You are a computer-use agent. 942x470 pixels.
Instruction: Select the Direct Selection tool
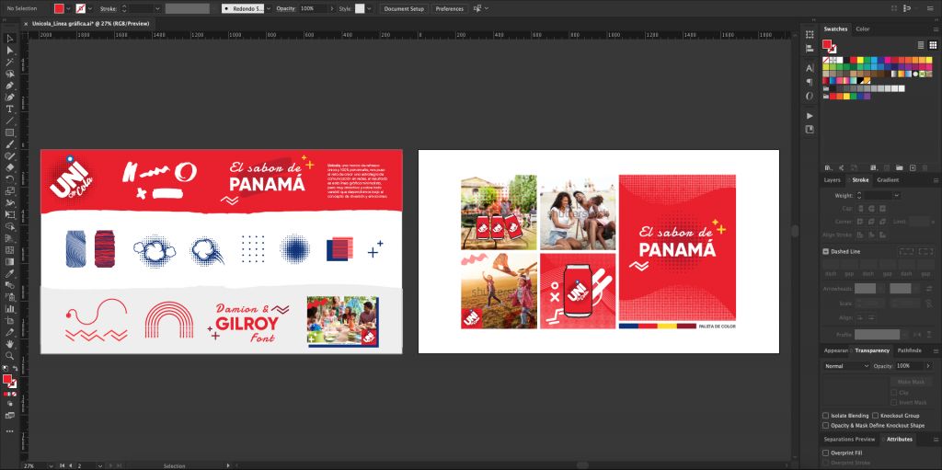(9, 51)
